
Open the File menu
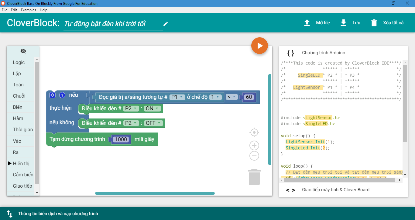tap(5, 10)
